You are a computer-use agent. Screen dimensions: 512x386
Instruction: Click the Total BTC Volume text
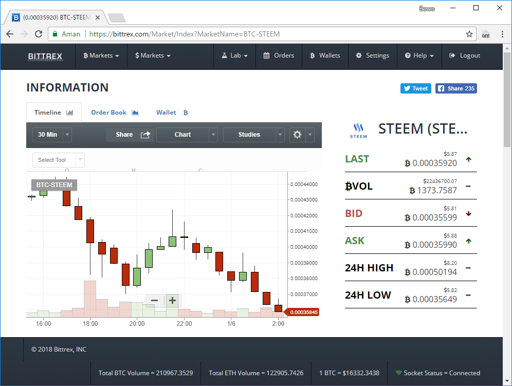pyautogui.click(x=145, y=373)
